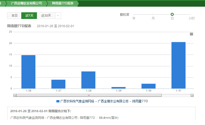Viewport: 205px width, 125px height.
Task: Click the scrollbar right arrow button
Action: 192,95
